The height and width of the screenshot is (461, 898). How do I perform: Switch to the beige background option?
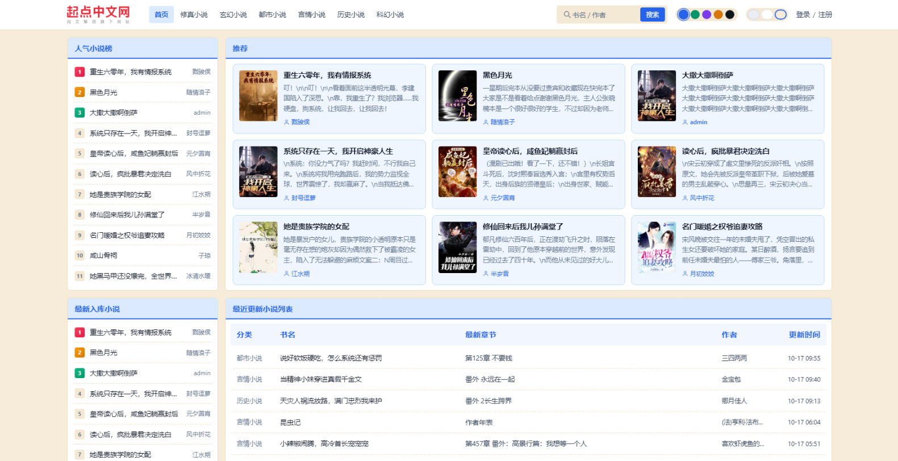tap(781, 15)
